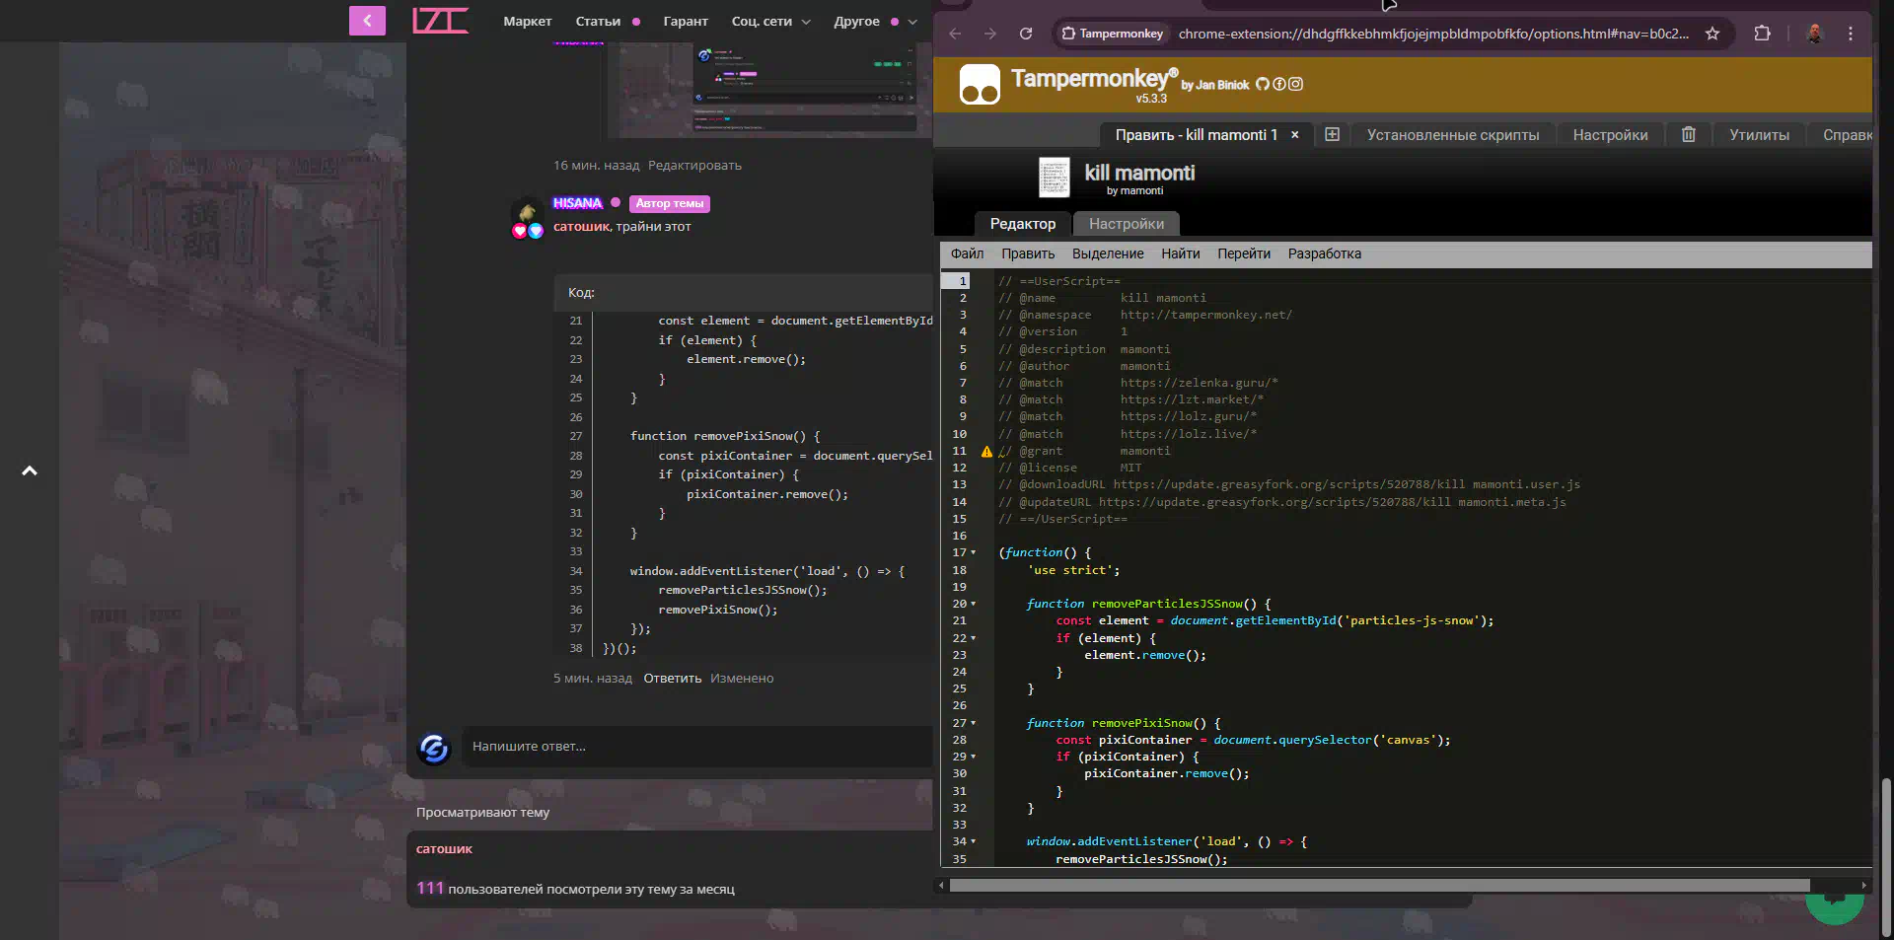Expand the 'Соц. сети' forum dropdown
This screenshot has height=940, width=1894.
click(x=771, y=22)
